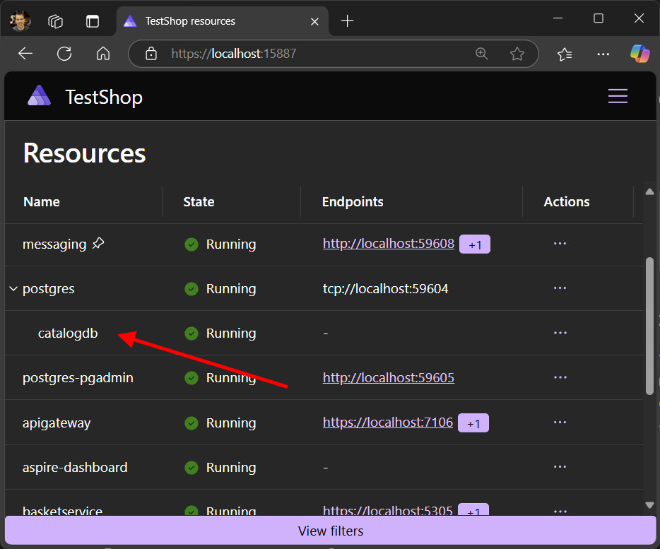The width and height of the screenshot is (660, 549).
Task: Collapse the postgres resource row
Action: pyautogui.click(x=12, y=288)
